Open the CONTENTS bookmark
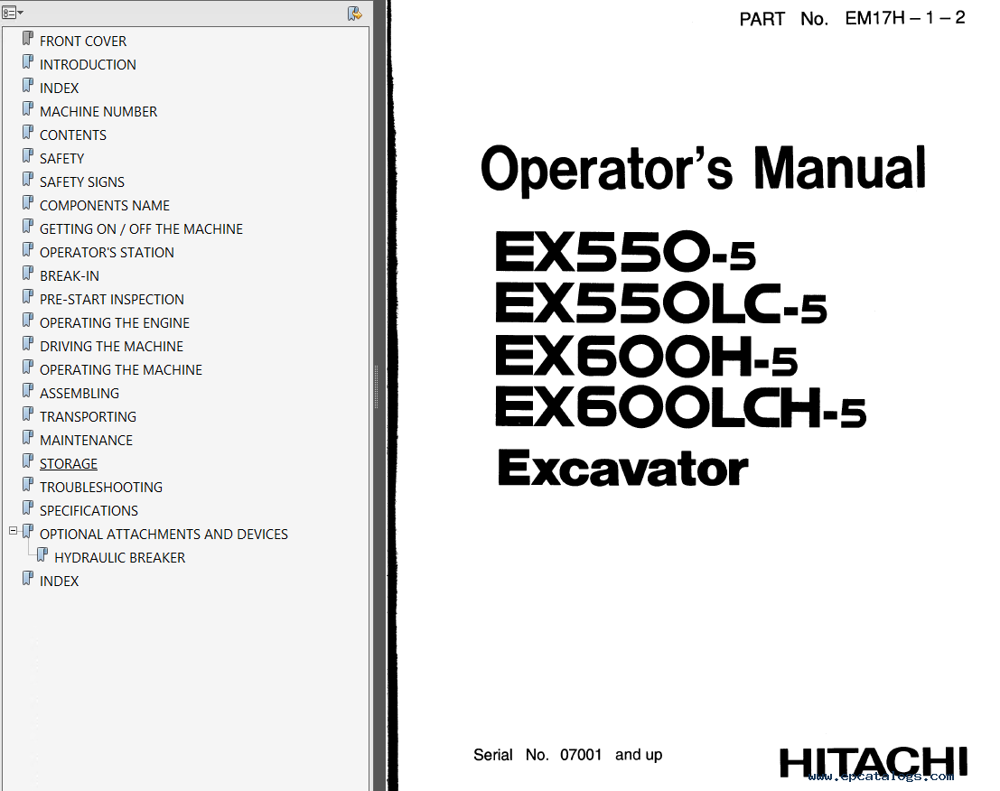 [x=73, y=135]
